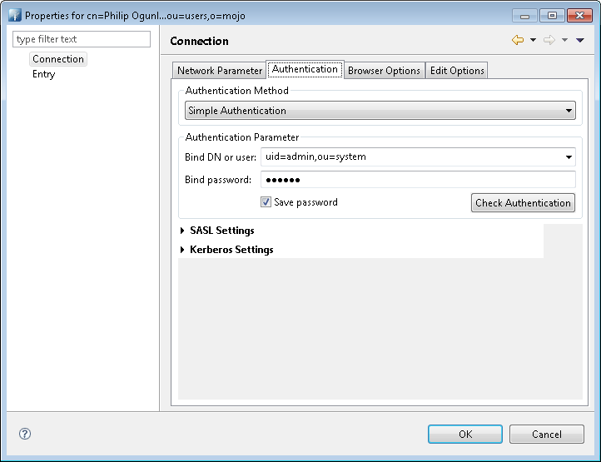Open the Authentication Method combo box

point(380,111)
